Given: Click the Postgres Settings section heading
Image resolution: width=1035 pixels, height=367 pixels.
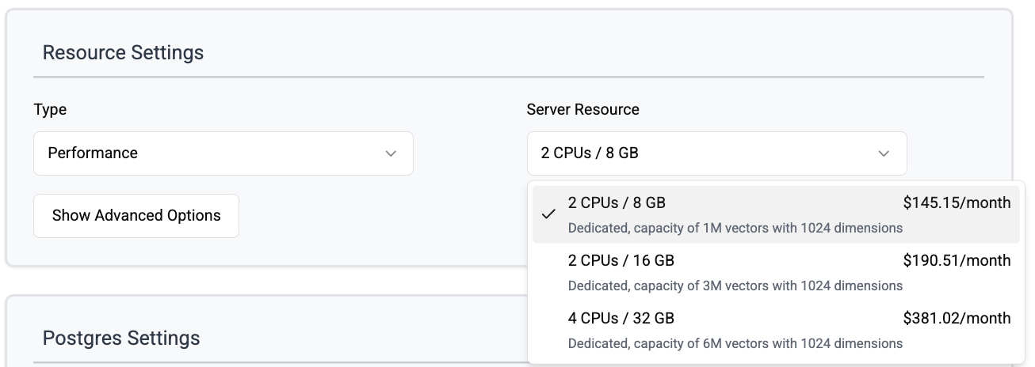Looking at the screenshot, I should [x=120, y=339].
